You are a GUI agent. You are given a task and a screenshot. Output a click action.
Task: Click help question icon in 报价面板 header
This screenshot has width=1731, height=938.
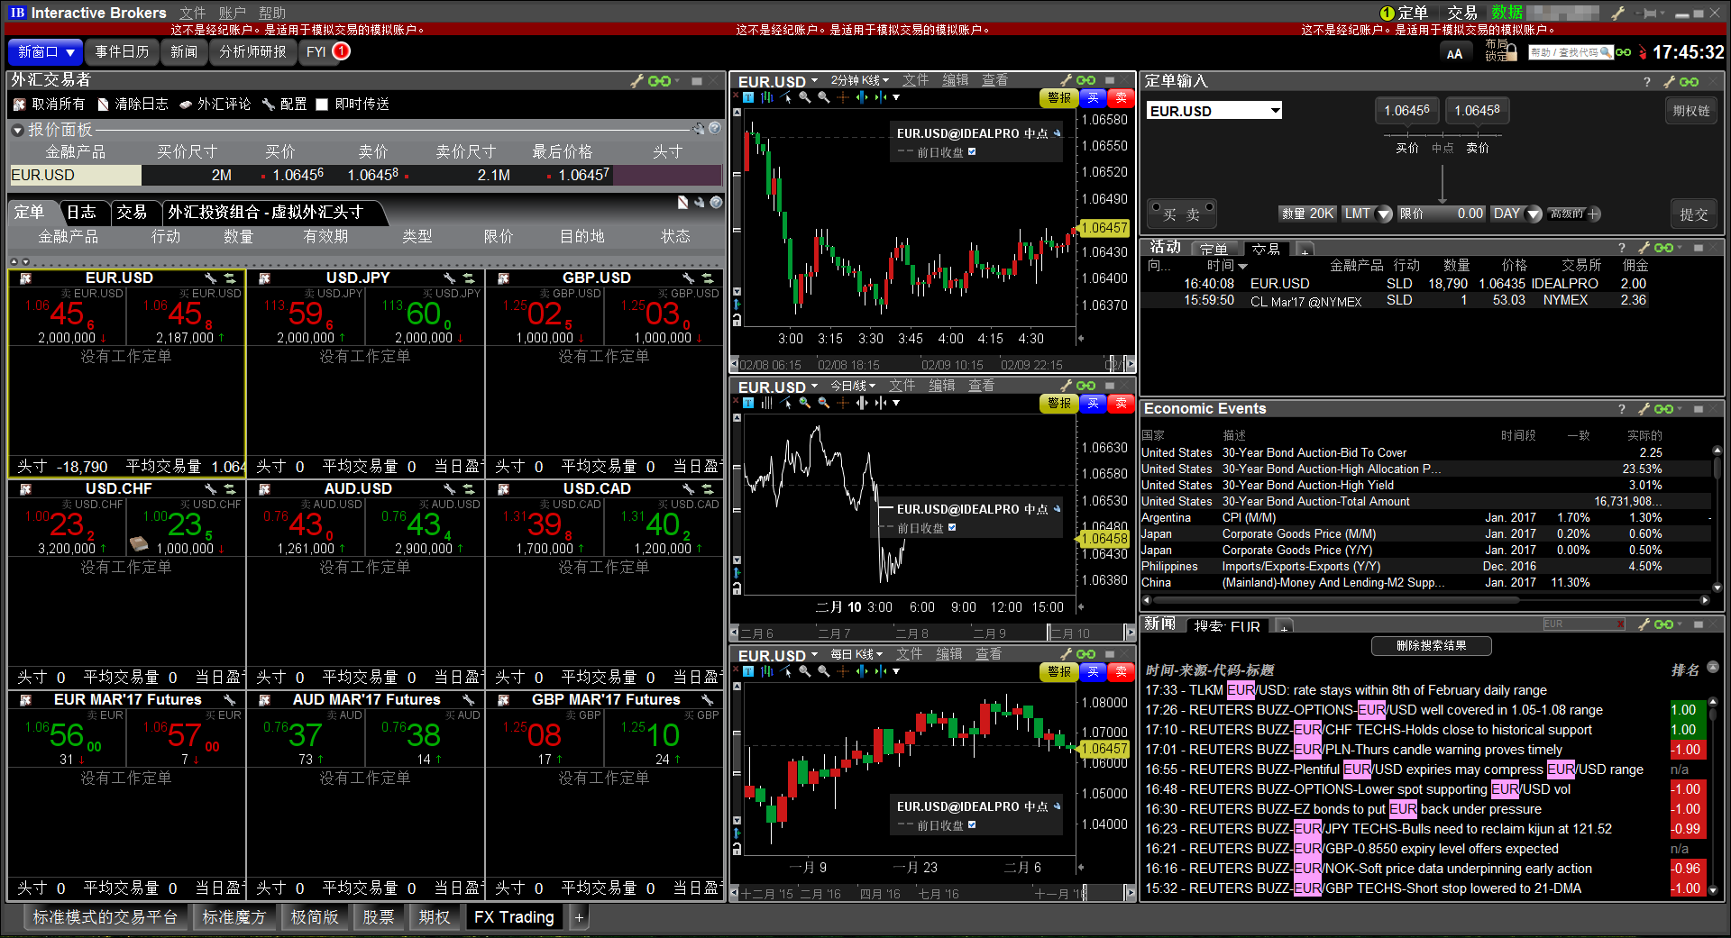715,129
